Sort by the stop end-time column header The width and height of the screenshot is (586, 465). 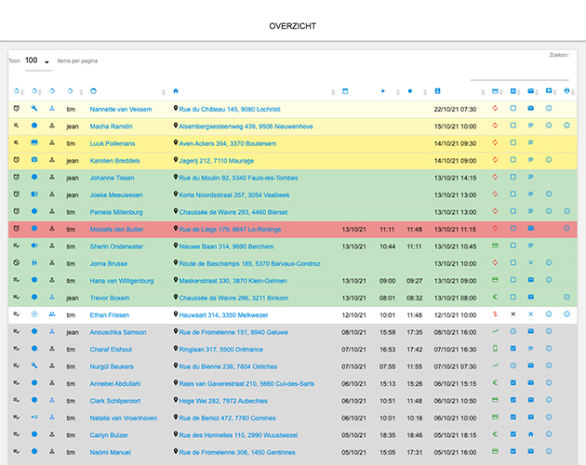[409, 91]
